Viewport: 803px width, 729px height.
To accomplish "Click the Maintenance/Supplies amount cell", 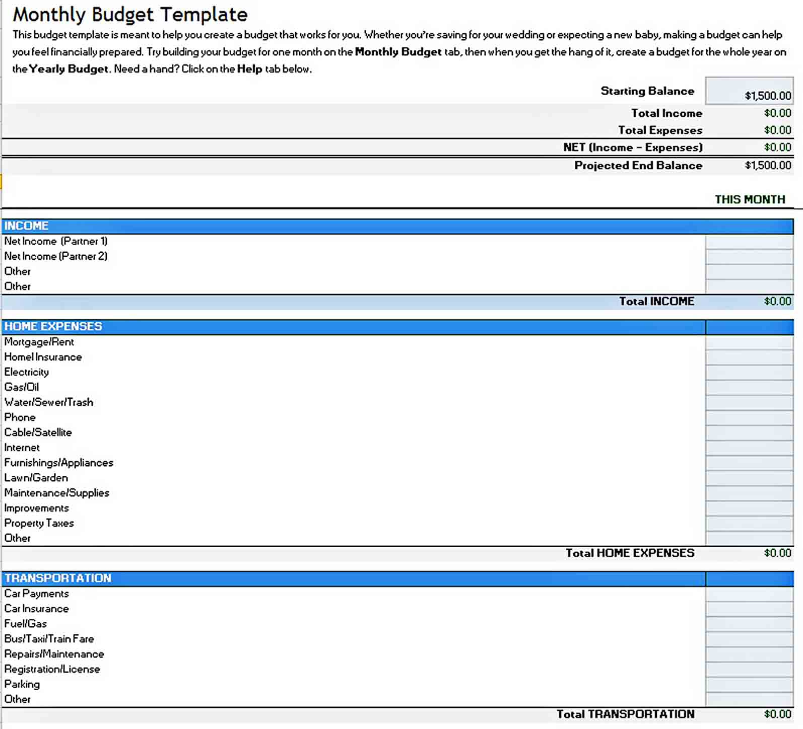I will click(x=749, y=493).
